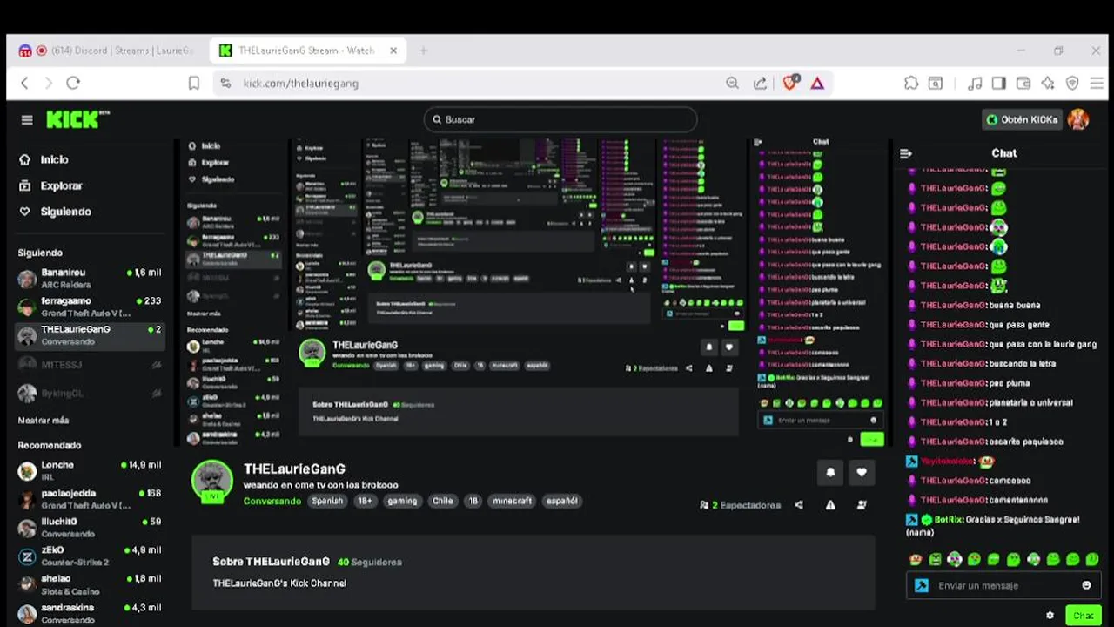The width and height of the screenshot is (1114, 627).
Task: Report the stream via the warning triangle icon
Action: click(830, 505)
